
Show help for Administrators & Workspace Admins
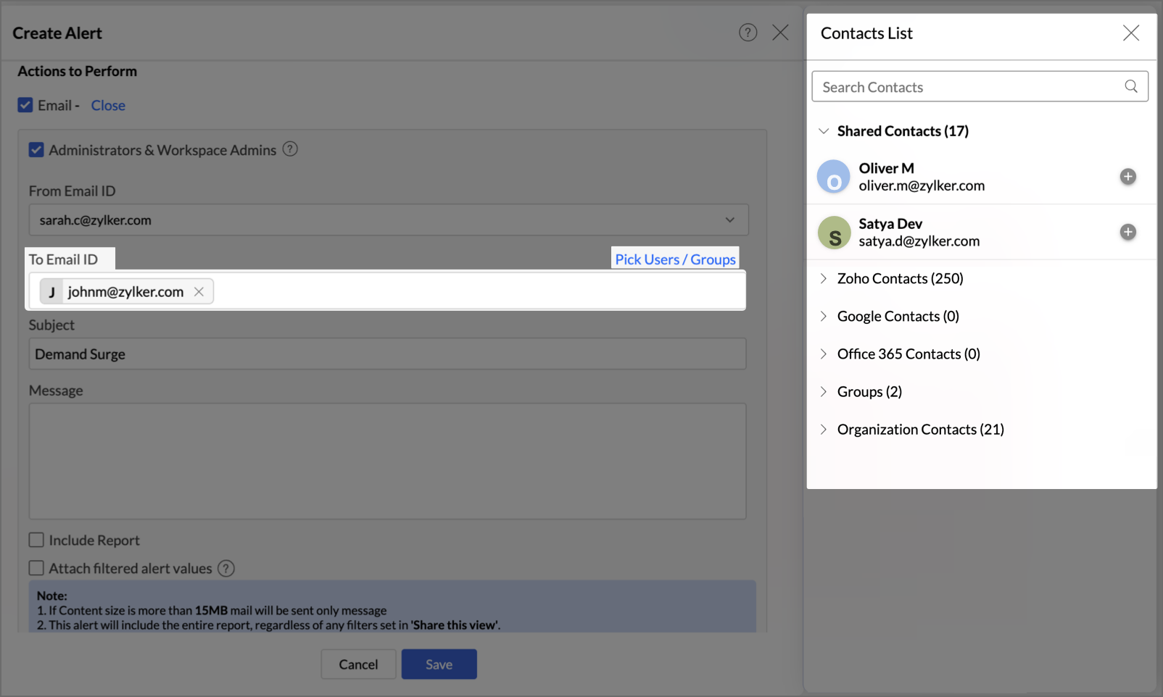coord(290,149)
